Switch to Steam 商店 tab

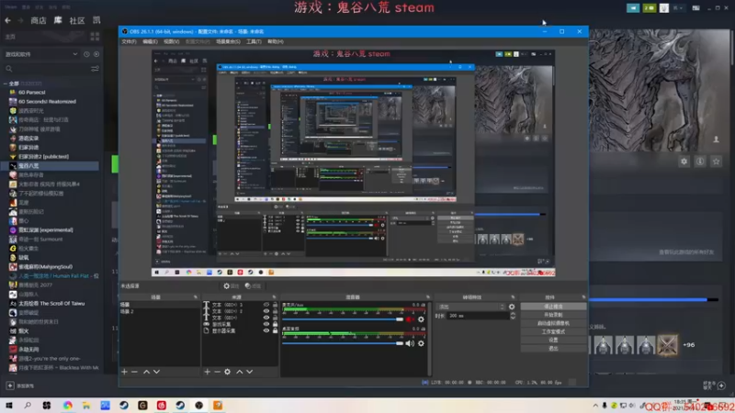[x=39, y=20]
